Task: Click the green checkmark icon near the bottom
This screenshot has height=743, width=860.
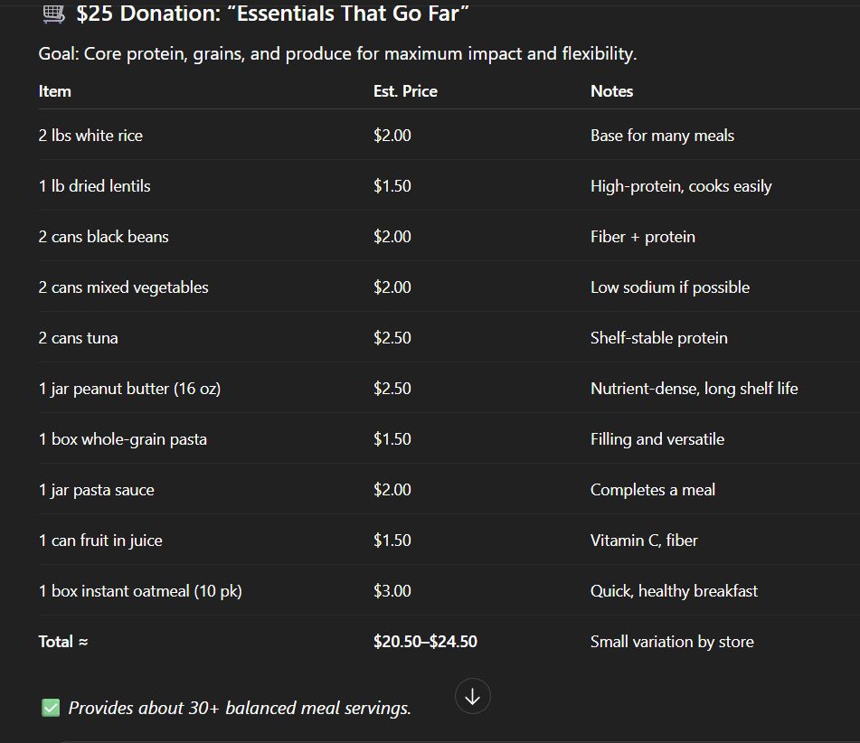Action: pyautogui.click(x=51, y=708)
